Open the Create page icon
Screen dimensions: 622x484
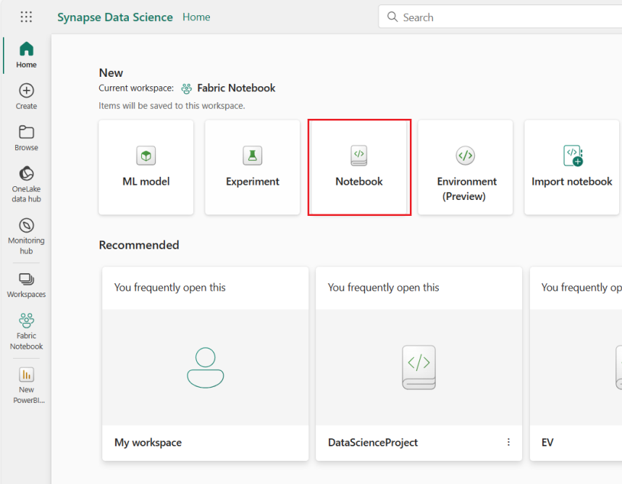[26, 96]
